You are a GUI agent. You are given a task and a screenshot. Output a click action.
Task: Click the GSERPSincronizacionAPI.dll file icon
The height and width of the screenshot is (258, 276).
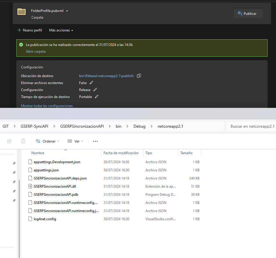point(30,186)
